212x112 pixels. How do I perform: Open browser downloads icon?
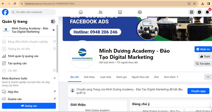tap(202, 4)
